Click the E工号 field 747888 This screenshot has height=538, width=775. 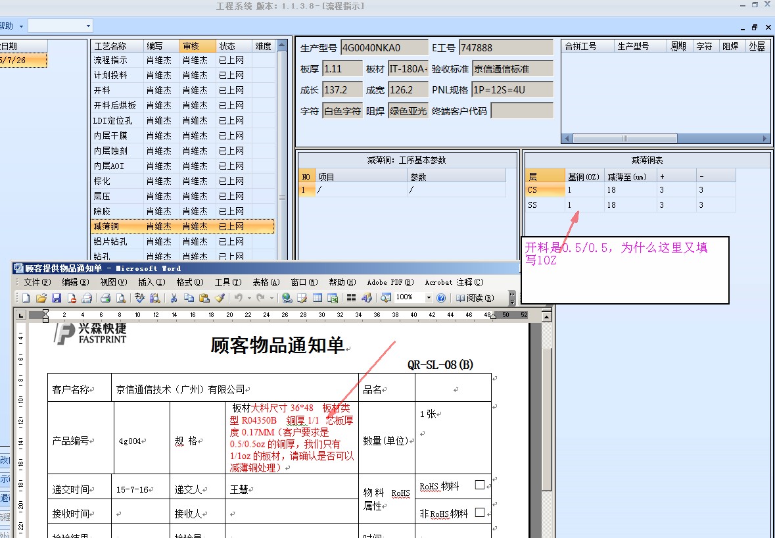(505, 48)
